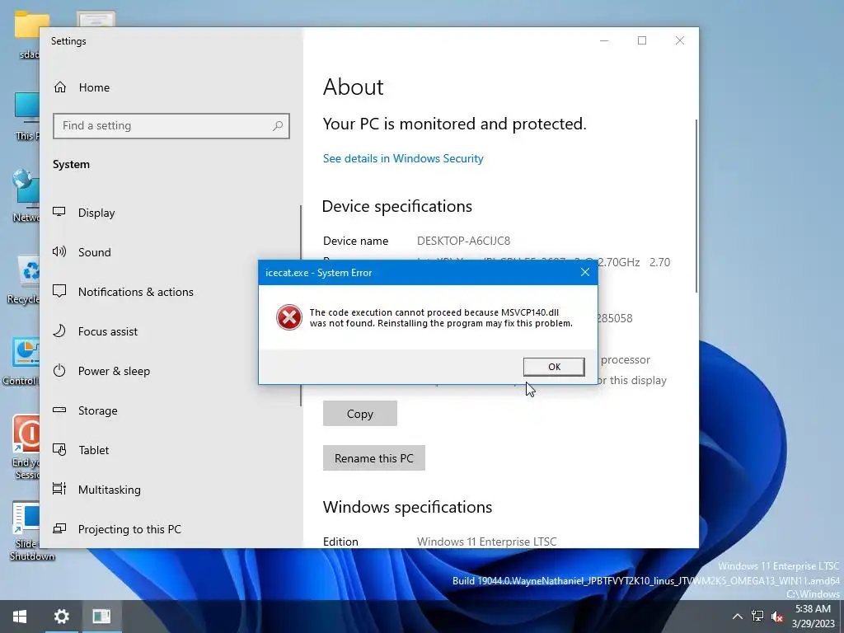Click the Settings sidebar scrollbar
The width and height of the screenshot is (844, 633).
point(300,305)
